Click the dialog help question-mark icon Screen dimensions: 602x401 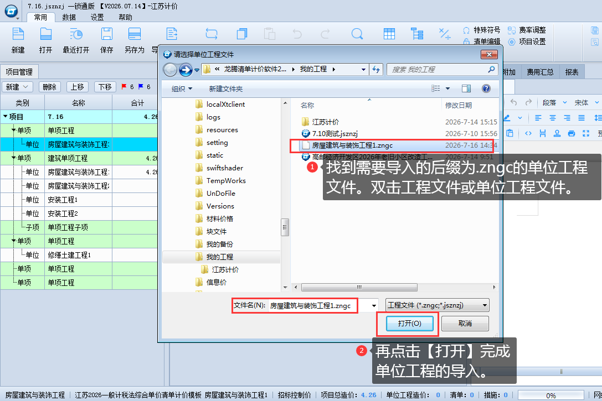pyautogui.click(x=486, y=88)
